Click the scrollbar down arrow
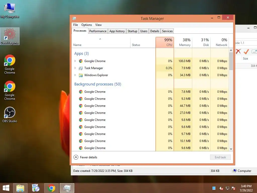The height and width of the screenshot is (193, 257). 231,149
